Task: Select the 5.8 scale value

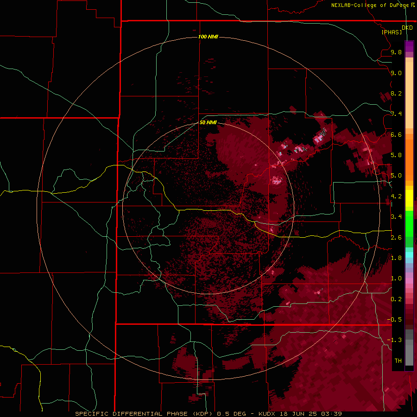Action: pyautogui.click(x=396, y=155)
